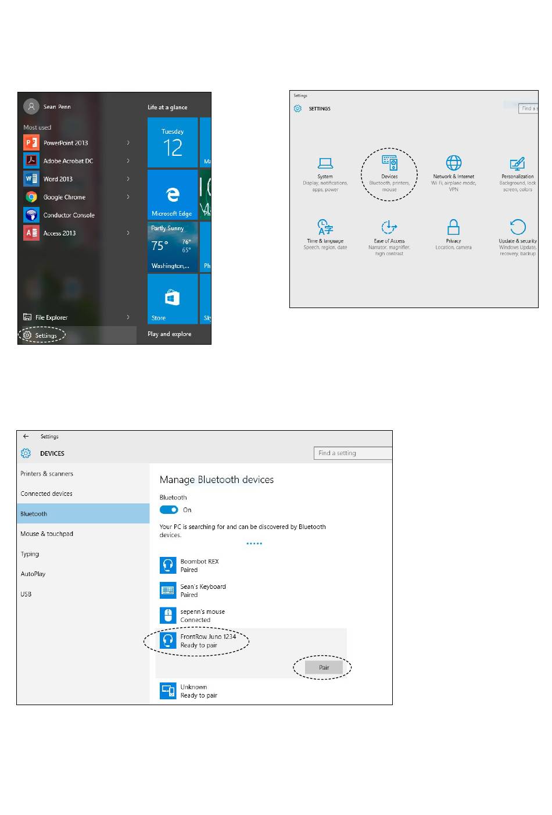Open Access 2013 icon in Start menu
The height and width of the screenshot is (815, 552).
31,233
